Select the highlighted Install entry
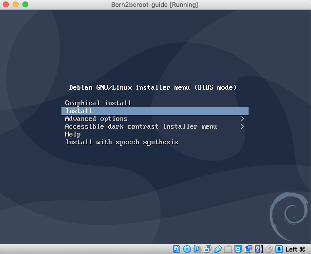 coord(155,111)
